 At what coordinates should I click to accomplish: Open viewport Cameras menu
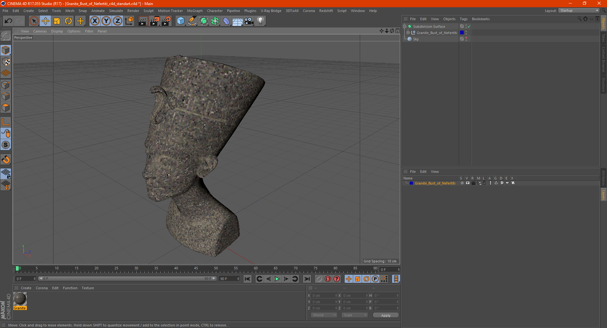(x=40, y=31)
